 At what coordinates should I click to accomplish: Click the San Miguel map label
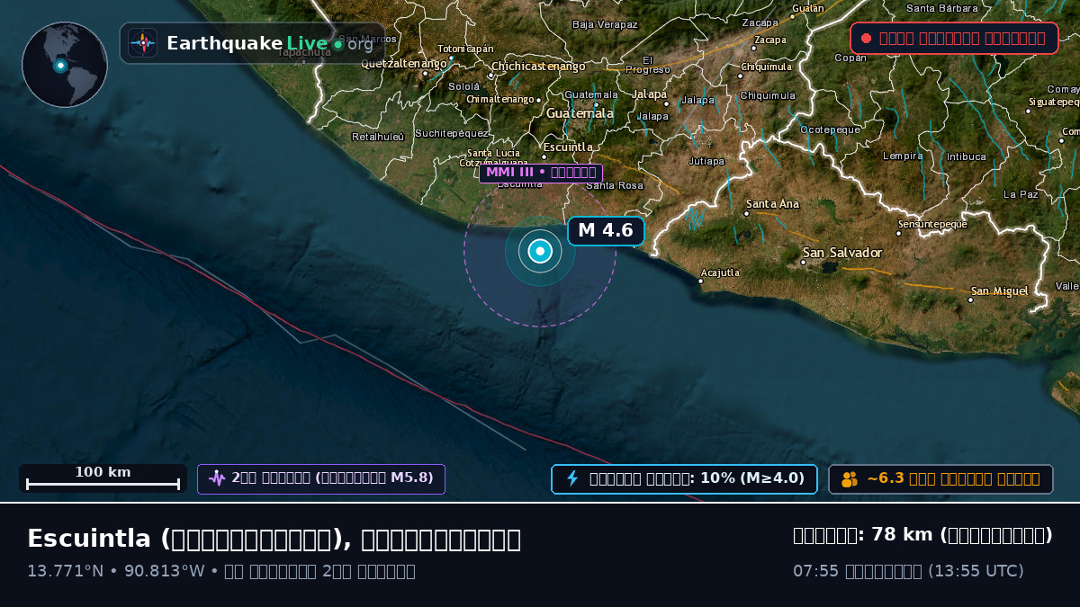click(x=999, y=291)
